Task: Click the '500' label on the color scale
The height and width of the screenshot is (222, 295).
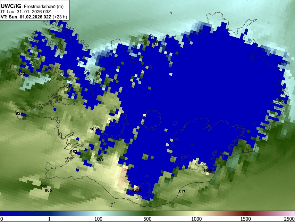Action: coord(147,219)
